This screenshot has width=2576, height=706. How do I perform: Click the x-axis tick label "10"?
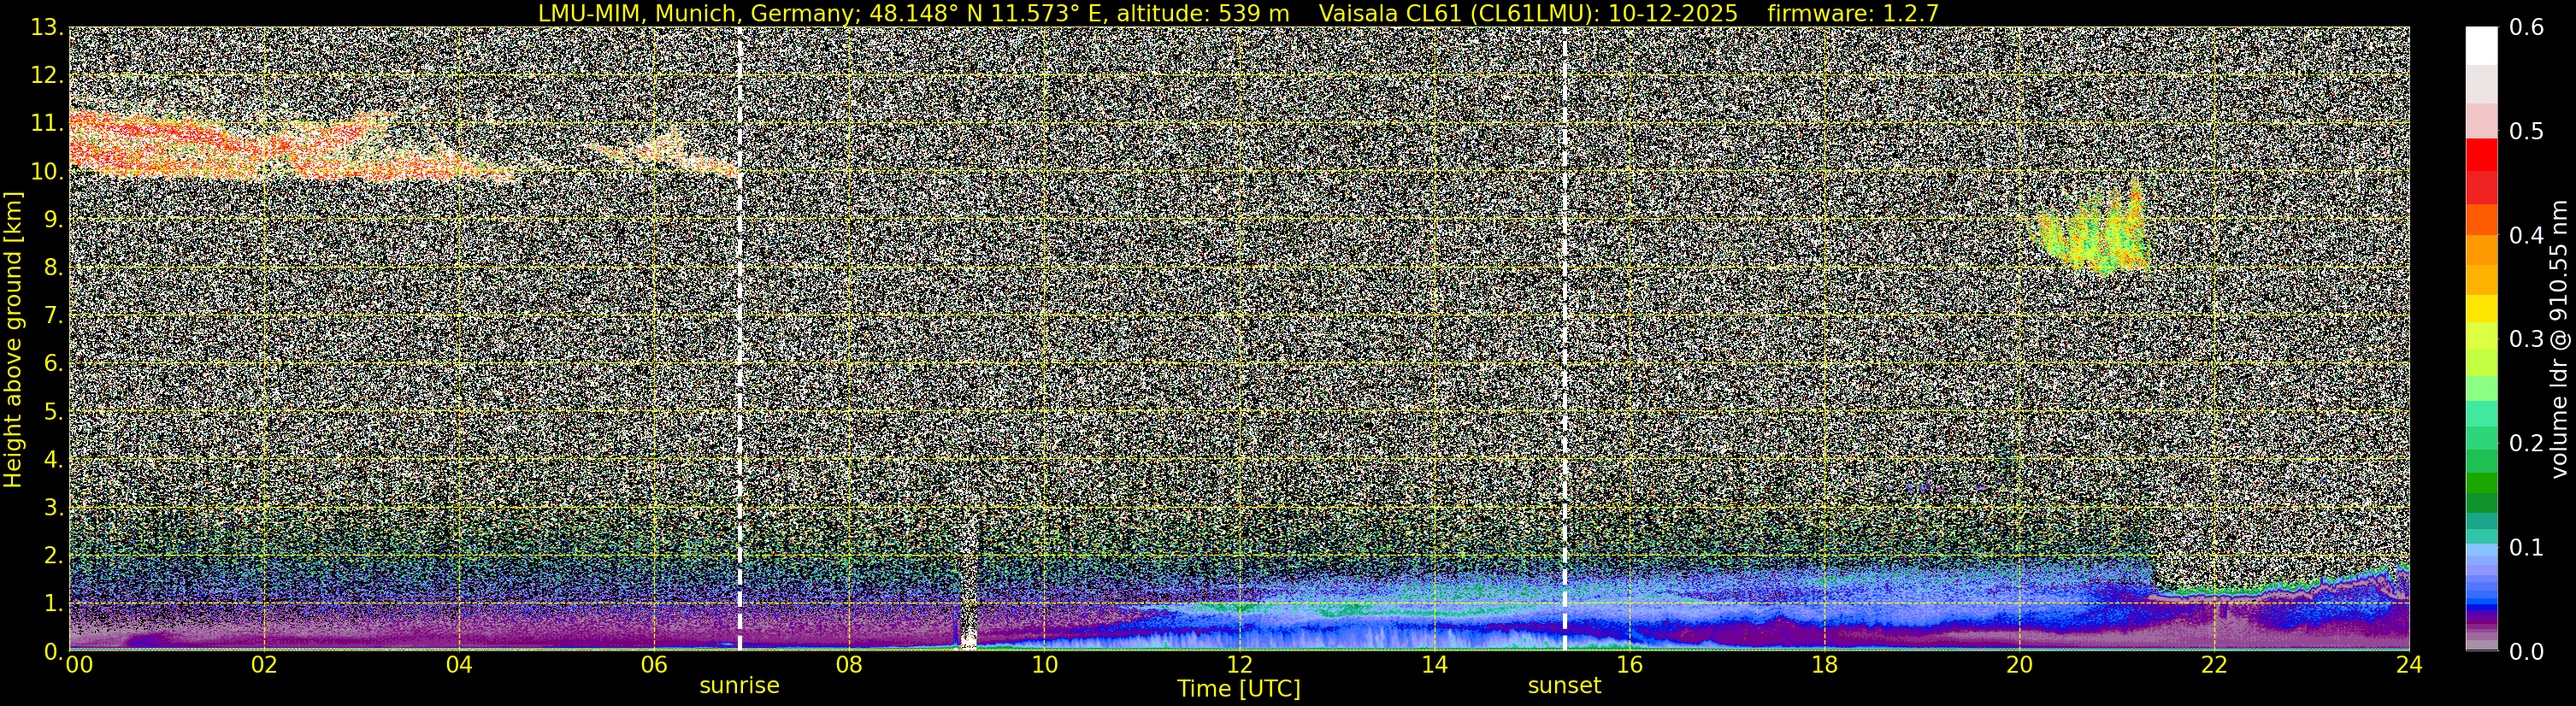coord(1044,665)
